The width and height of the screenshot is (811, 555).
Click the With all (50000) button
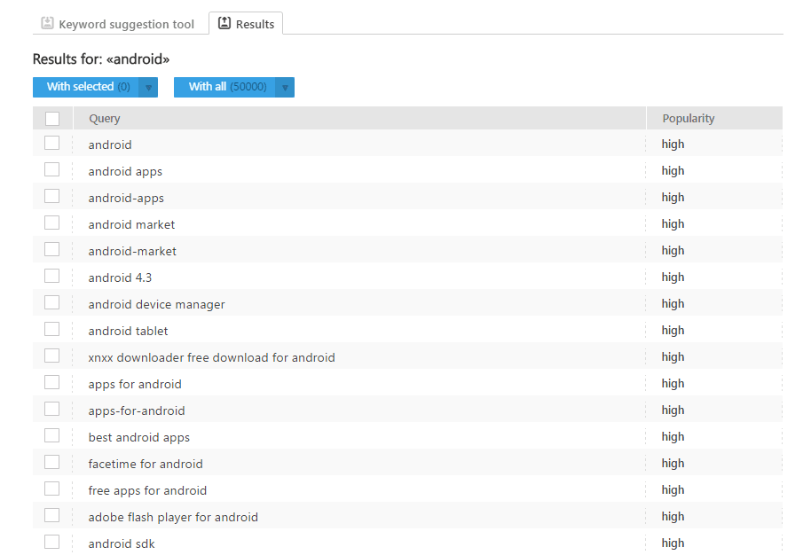(224, 87)
